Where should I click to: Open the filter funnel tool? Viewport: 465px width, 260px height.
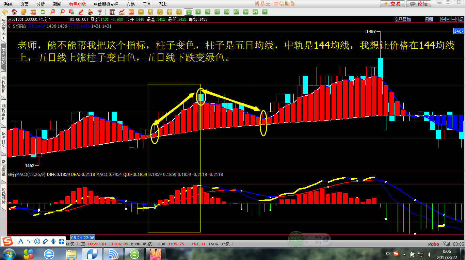100,12
